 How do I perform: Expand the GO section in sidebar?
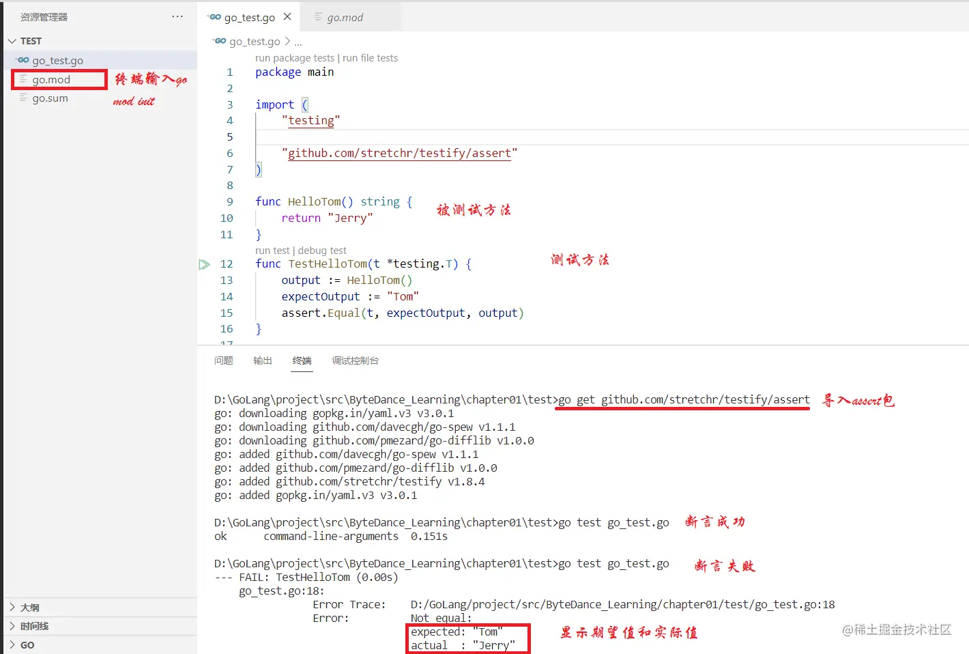click(x=100, y=645)
